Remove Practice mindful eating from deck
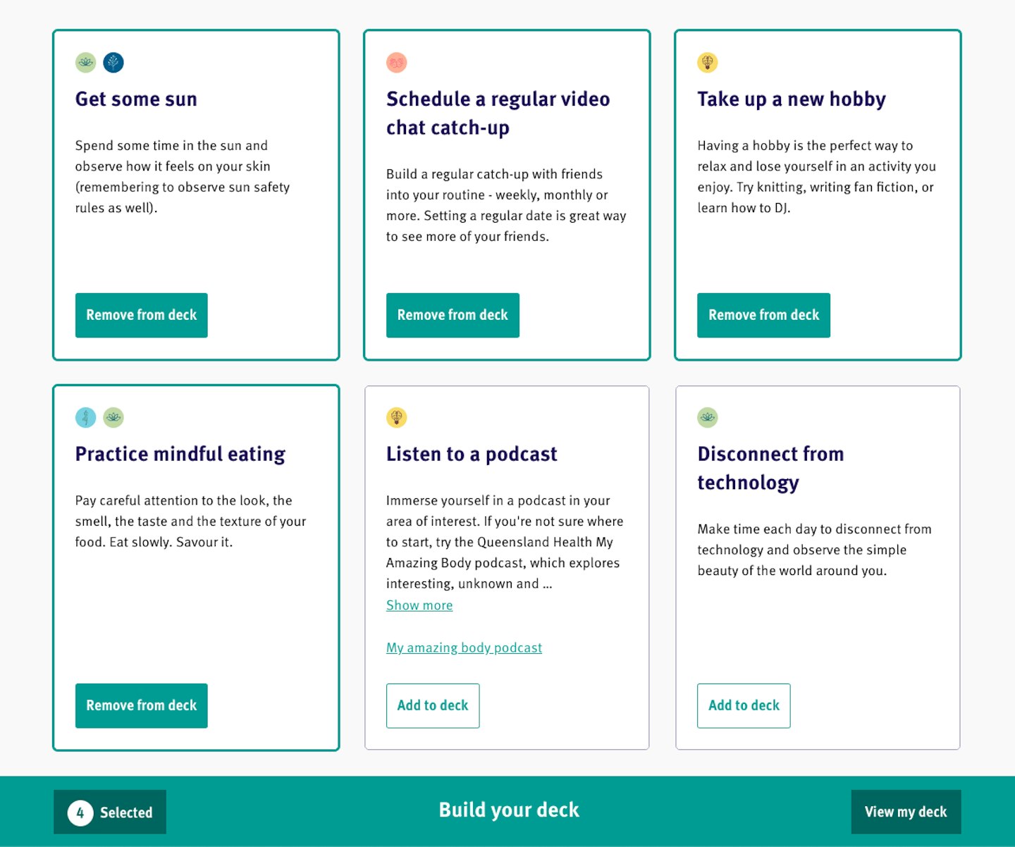 (x=142, y=705)
